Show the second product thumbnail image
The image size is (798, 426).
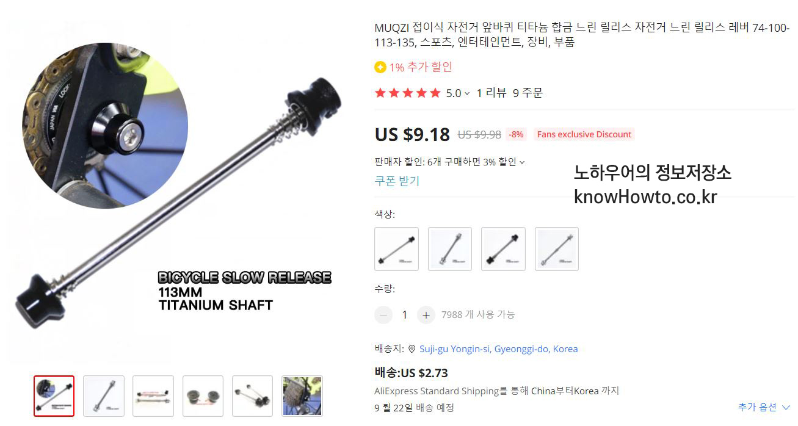[104, 396]
